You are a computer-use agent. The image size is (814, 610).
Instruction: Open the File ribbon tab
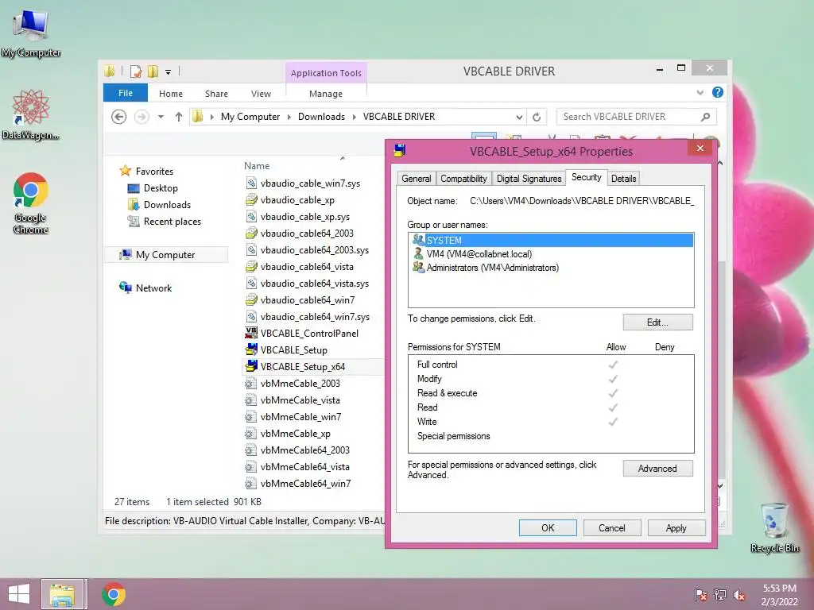click(125, 93)
